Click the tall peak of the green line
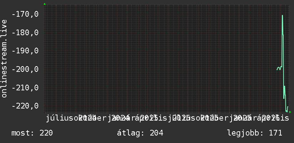 coord(282,16)
